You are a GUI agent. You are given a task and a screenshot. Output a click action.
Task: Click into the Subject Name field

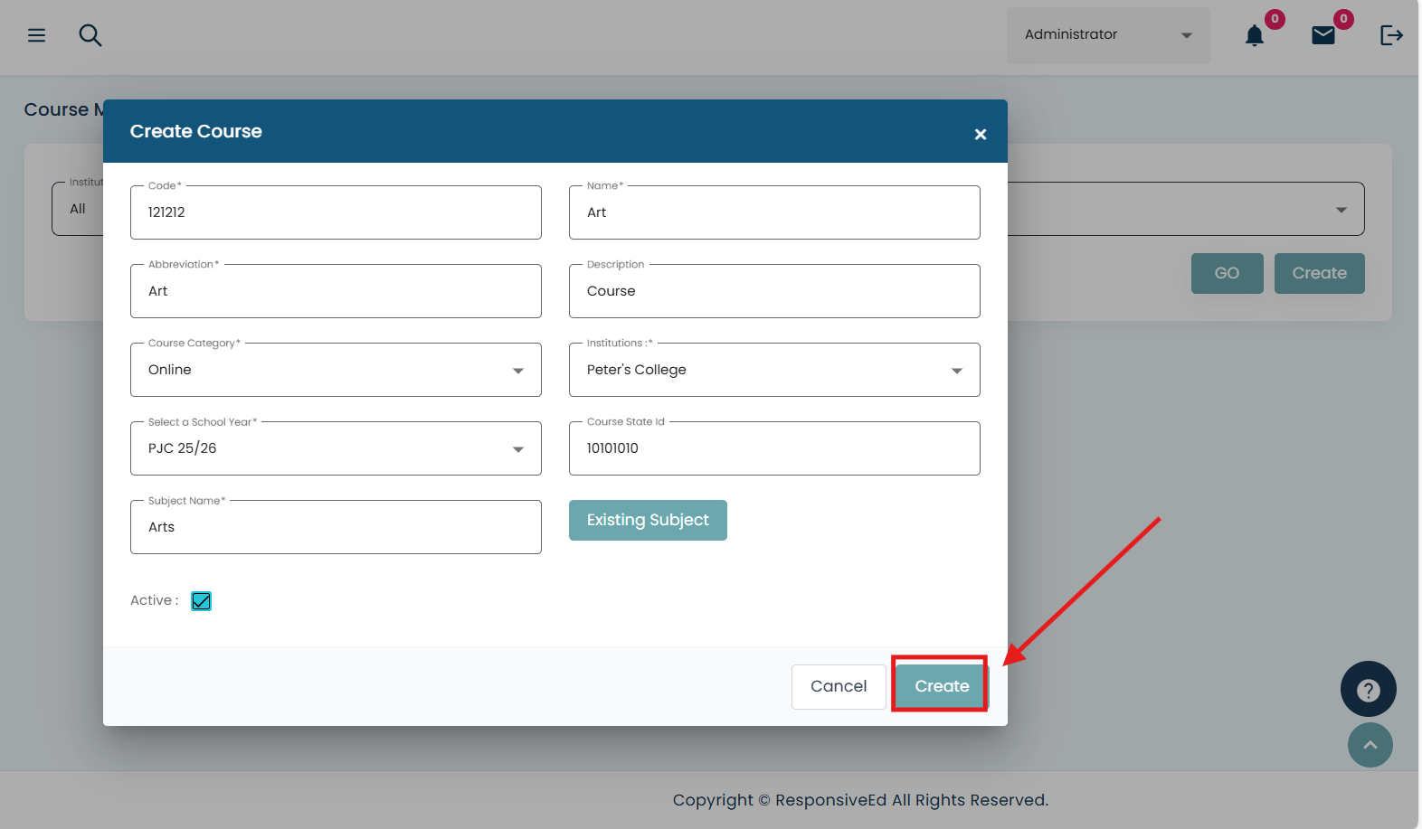(336, 528)
